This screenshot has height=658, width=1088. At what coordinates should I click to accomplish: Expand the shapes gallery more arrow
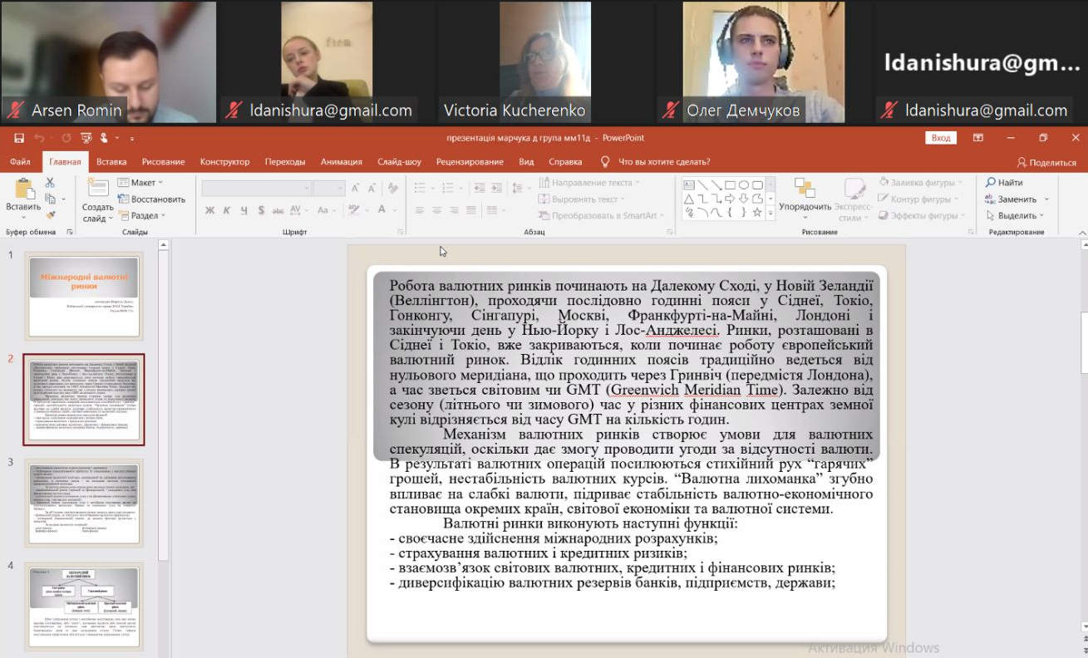tap(770, 214)
